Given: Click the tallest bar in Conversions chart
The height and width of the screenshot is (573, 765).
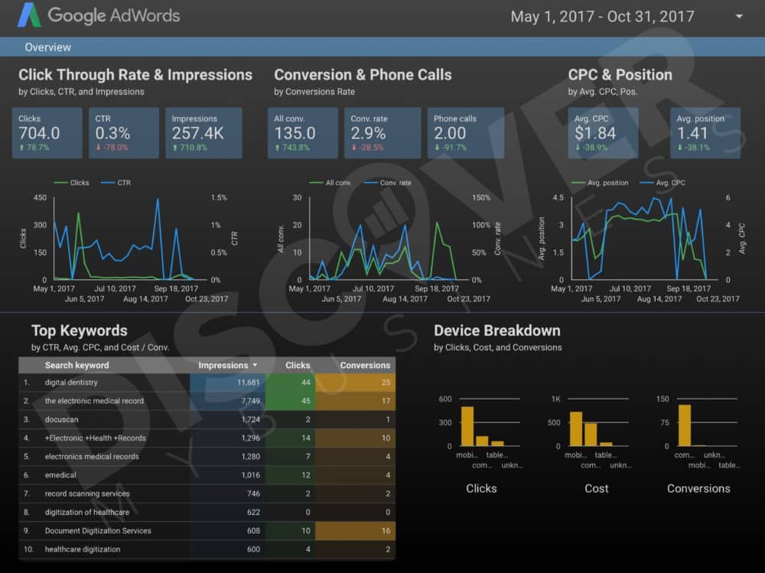Looking at the screenshot, I should pos(685,425).
